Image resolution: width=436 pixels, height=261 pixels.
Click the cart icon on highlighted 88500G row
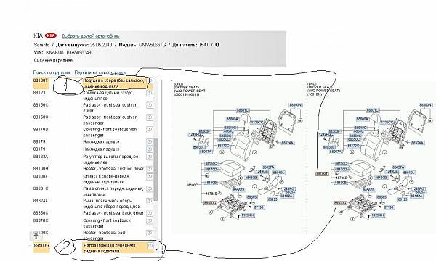click(x=150, y=246)
